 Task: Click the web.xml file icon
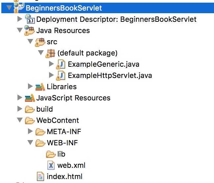51,165
